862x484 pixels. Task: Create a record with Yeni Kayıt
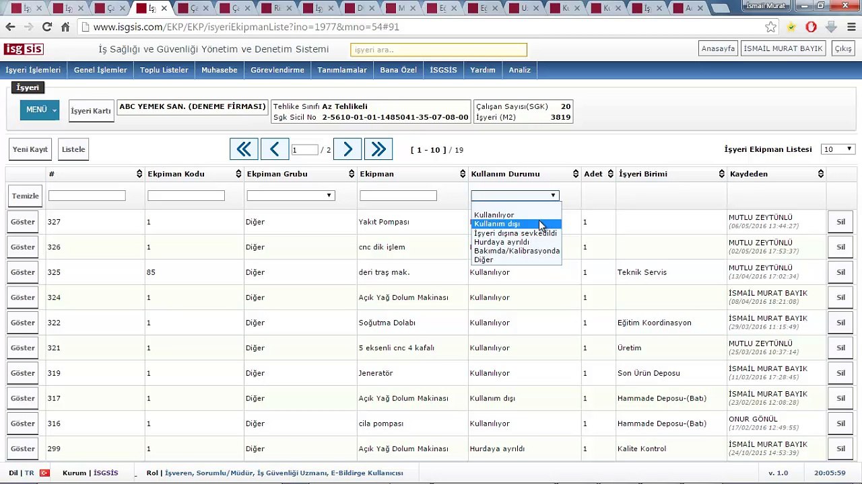point(30,149)
